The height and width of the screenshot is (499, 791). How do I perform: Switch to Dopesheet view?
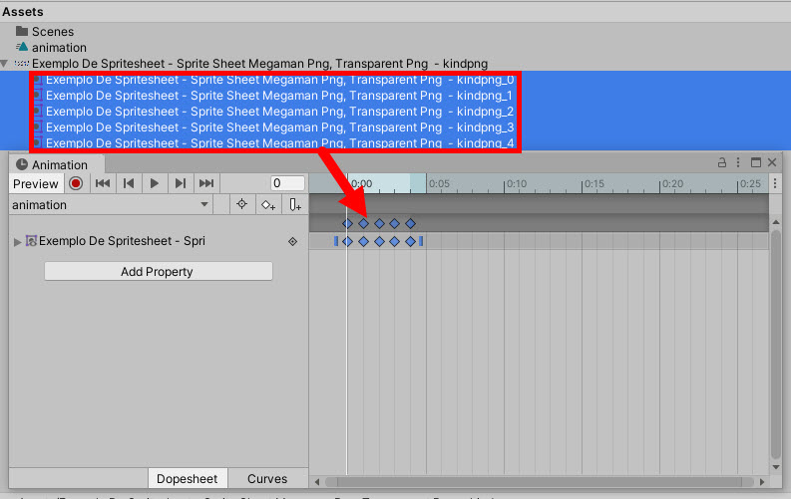click(188, 478)
